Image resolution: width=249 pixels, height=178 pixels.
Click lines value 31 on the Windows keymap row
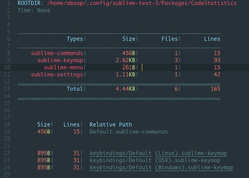point(76,167)
